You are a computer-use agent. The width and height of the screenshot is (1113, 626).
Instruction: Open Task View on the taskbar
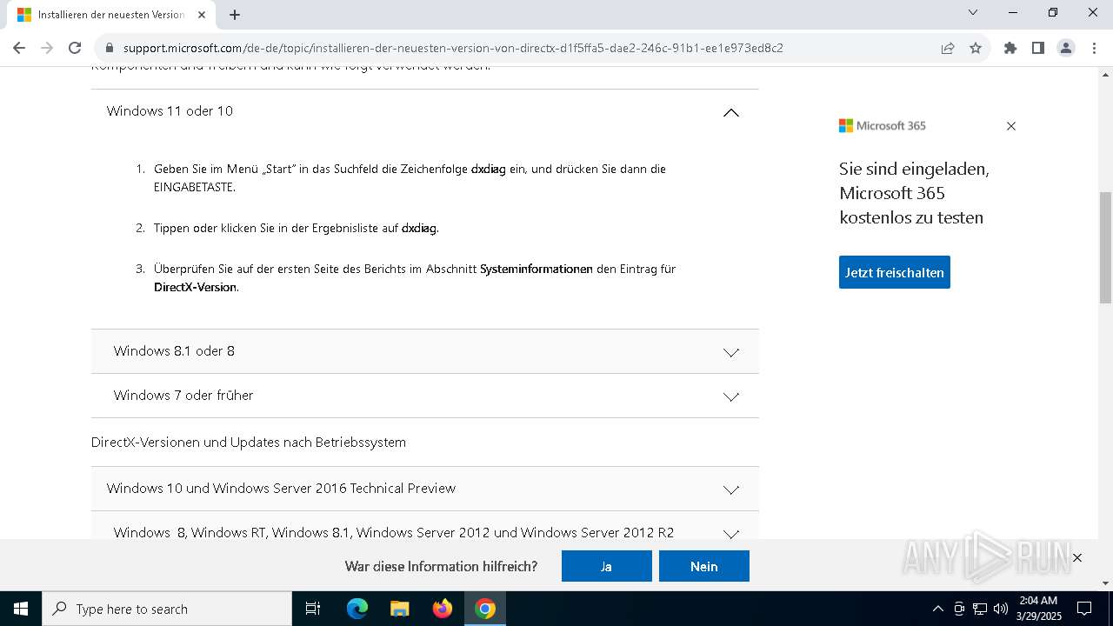tap(313, 609)
